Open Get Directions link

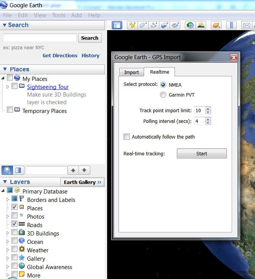tap(60, 55)
